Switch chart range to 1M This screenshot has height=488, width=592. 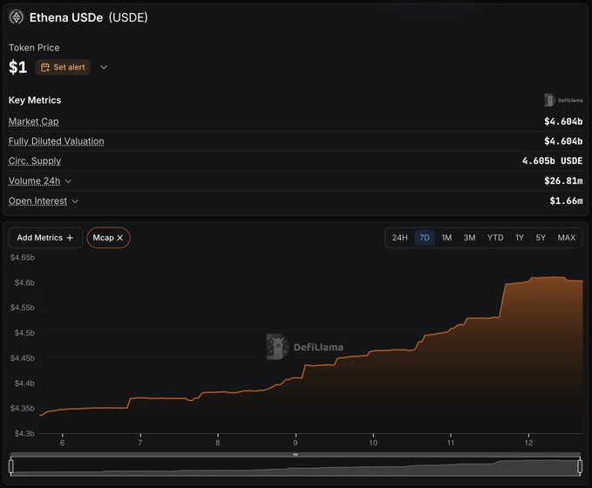point(446,238)
